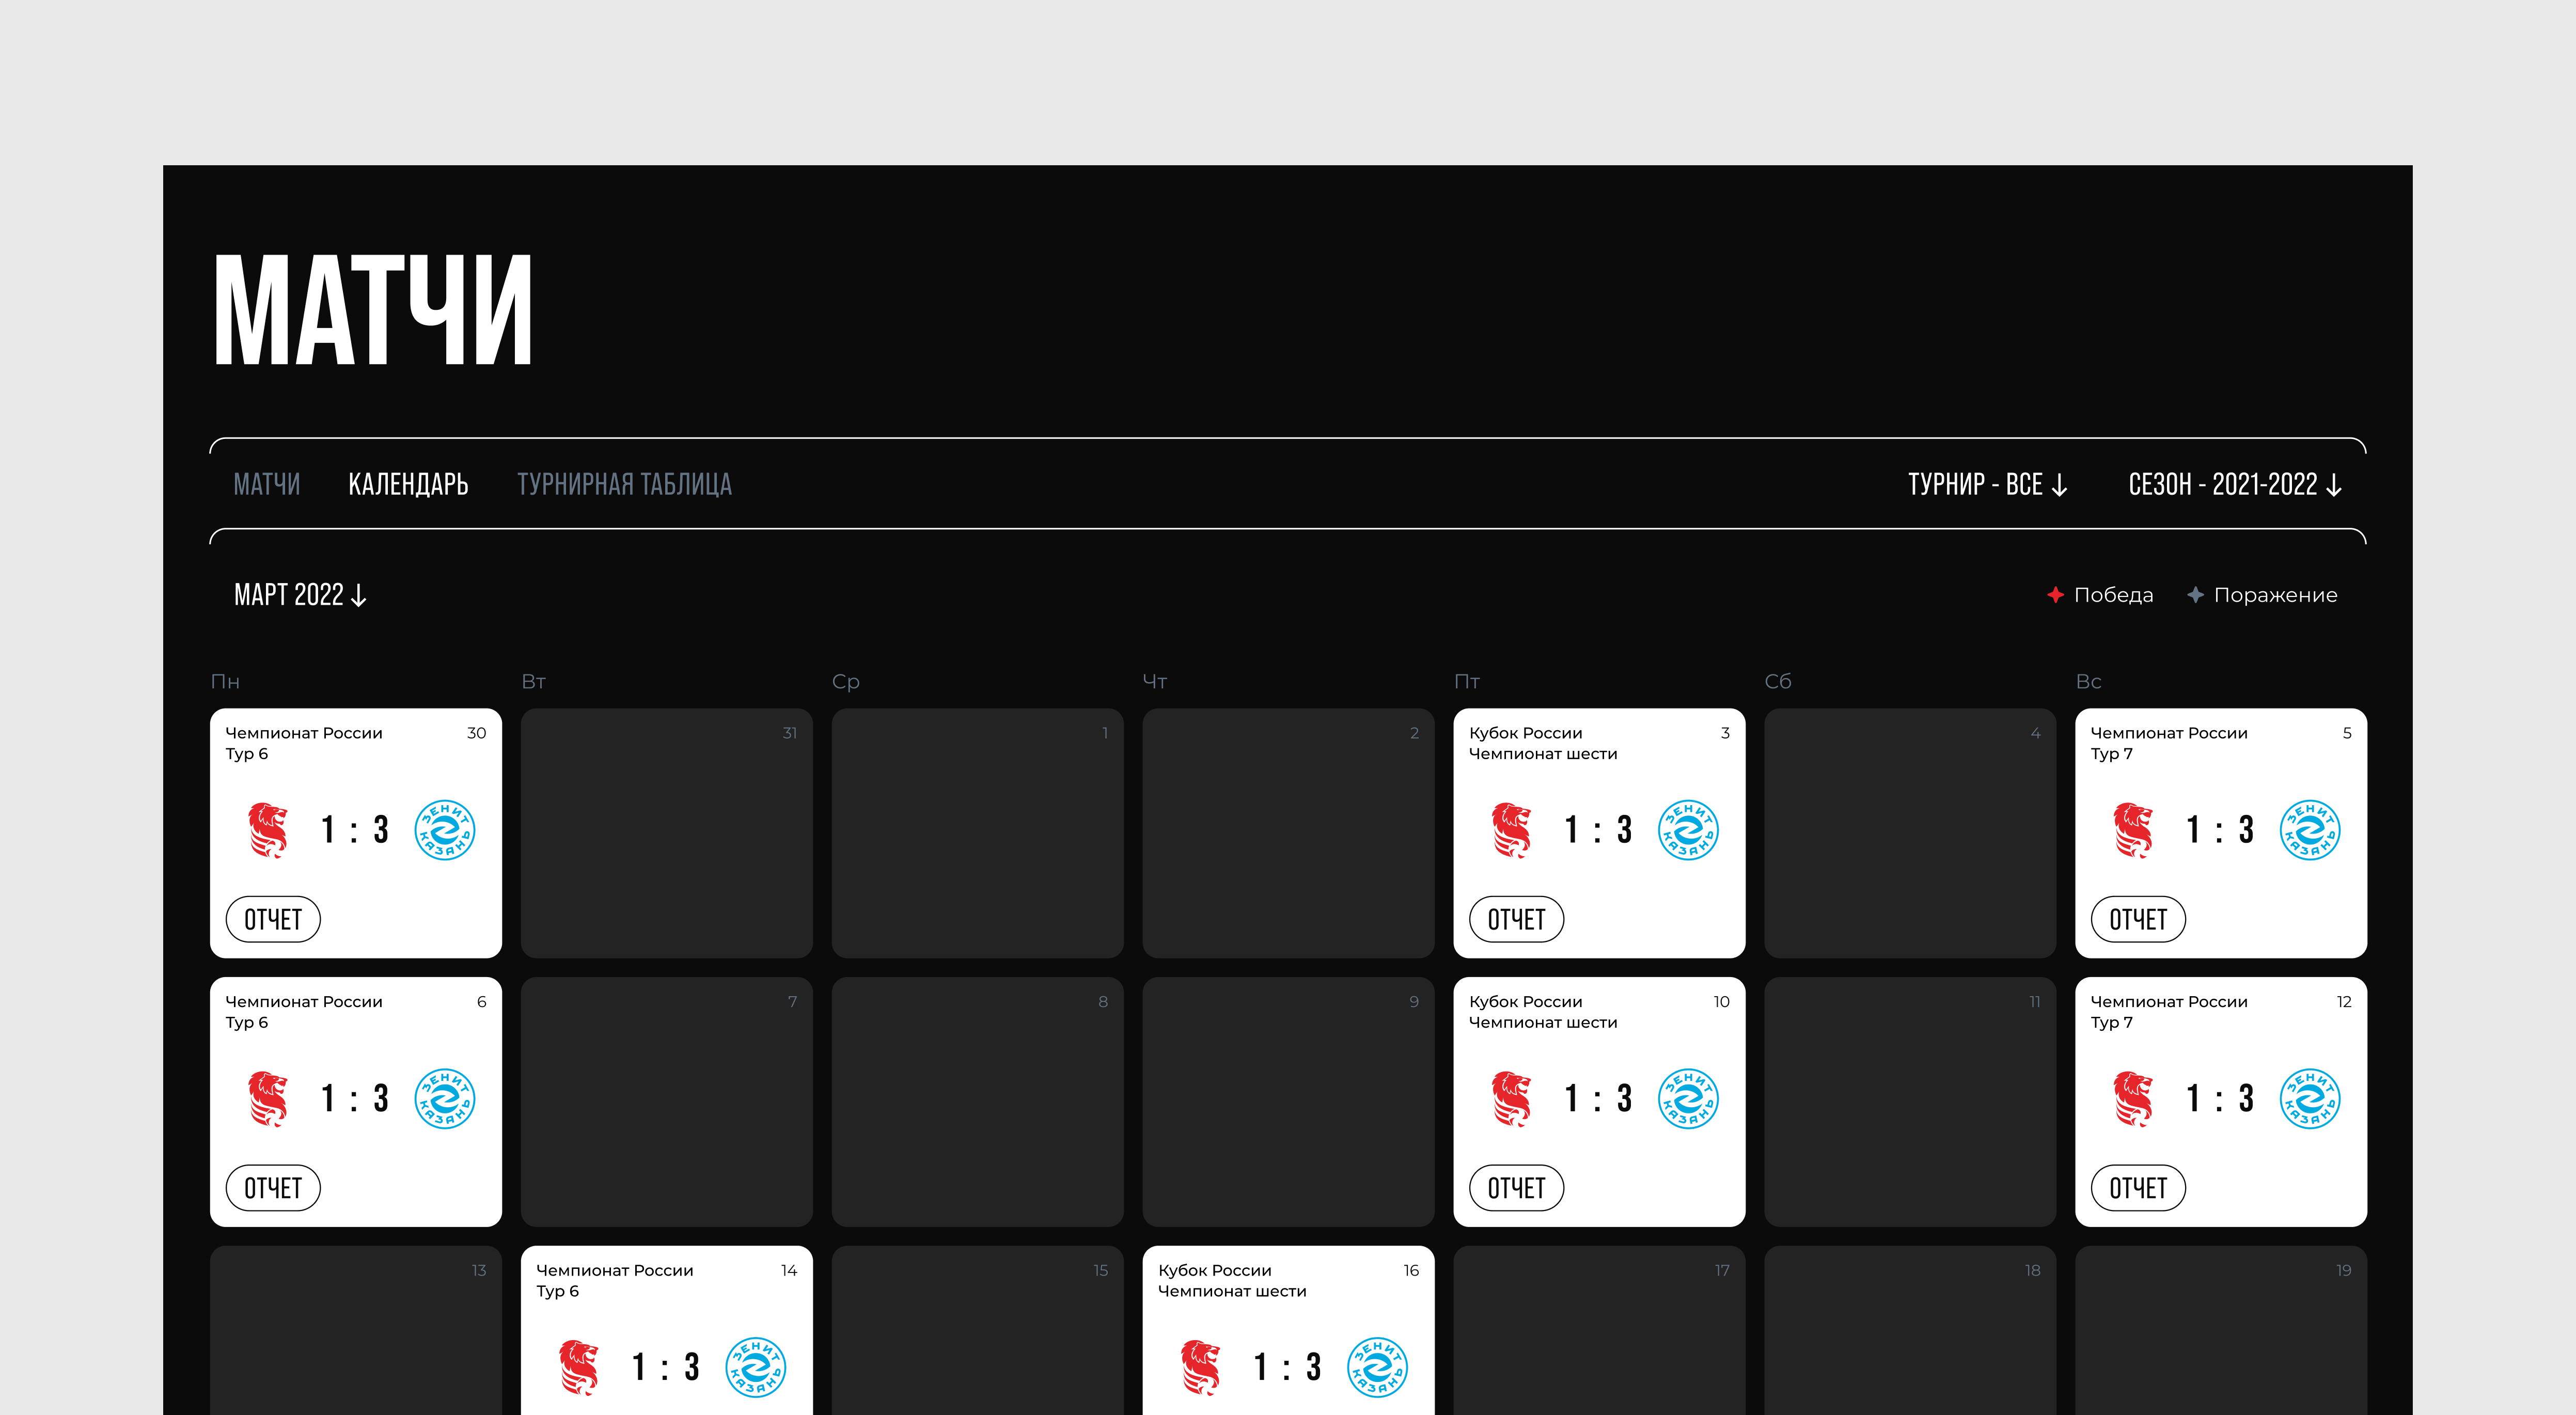Click Чемпионат России Тур 7 title on day 12
Image resolution: width=2576 pixels, height=1415 pixels.
click(x=2169, y=1012)
